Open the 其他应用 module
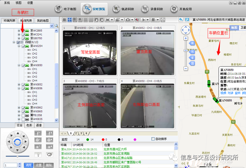This screenshot has height=168, width=246. tap(181, 9)
